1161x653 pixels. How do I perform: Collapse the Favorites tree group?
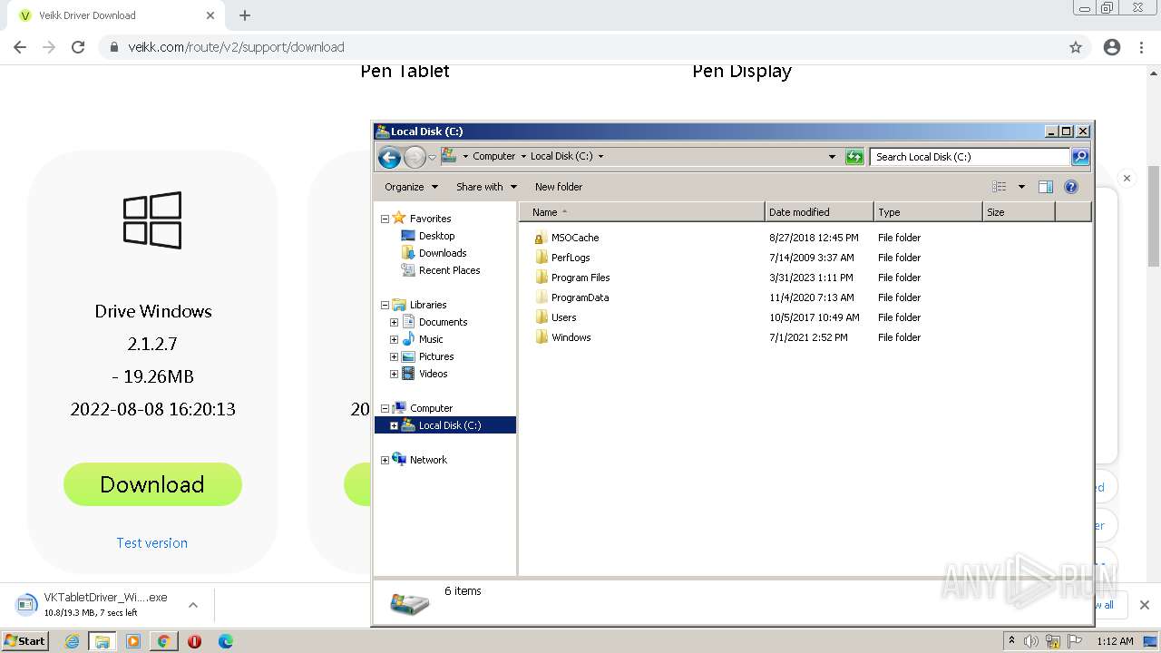(385, 219)
